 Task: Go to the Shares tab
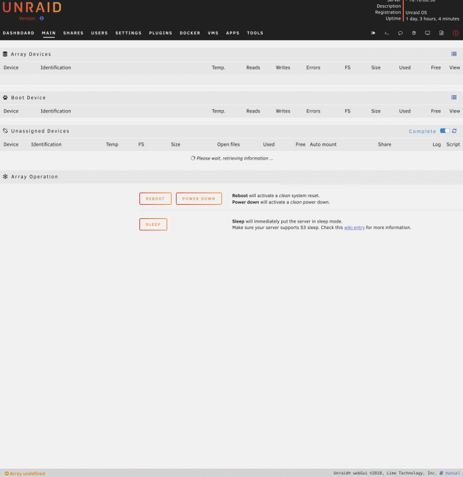pos(73,33)
